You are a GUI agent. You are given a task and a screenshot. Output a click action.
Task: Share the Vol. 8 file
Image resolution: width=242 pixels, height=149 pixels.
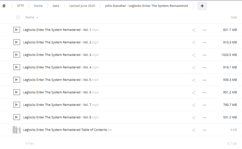point(194,118)
